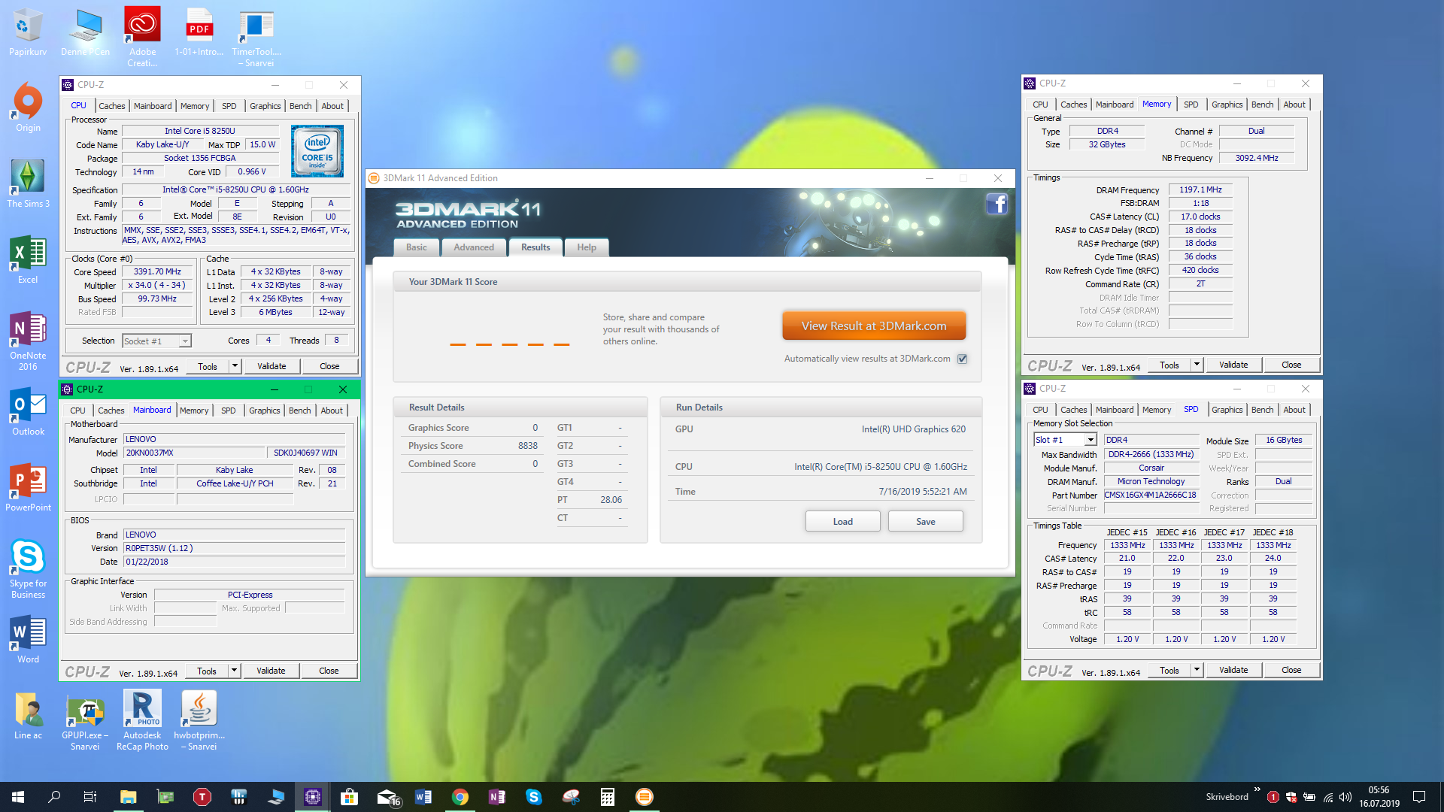Open Tools dropdown arrow in SPD CPU-Z window
The image size is (1444, 812).
(x=1197, y=670)
